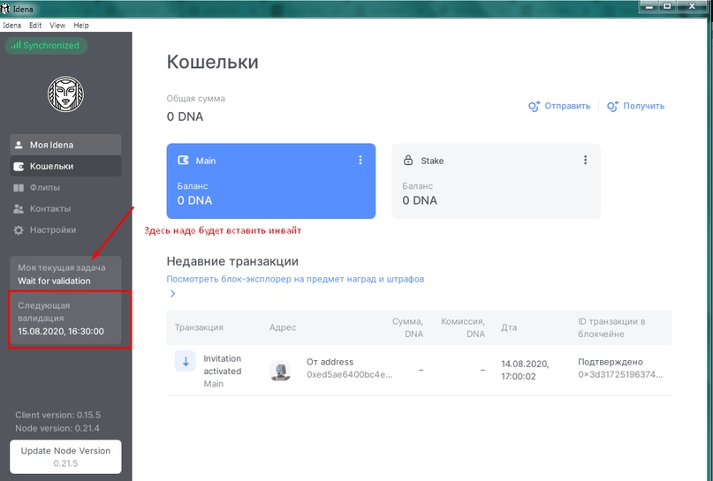Open the Флипы section
The image size is (713, 481).
(65, 188)
